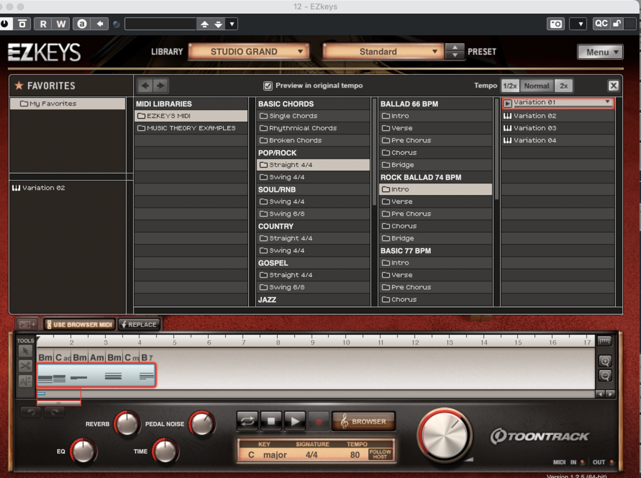Screen dimensions: 641x478
Task: Click the REPLACE button
Action: pyautogui.click(x=139, y=324)
